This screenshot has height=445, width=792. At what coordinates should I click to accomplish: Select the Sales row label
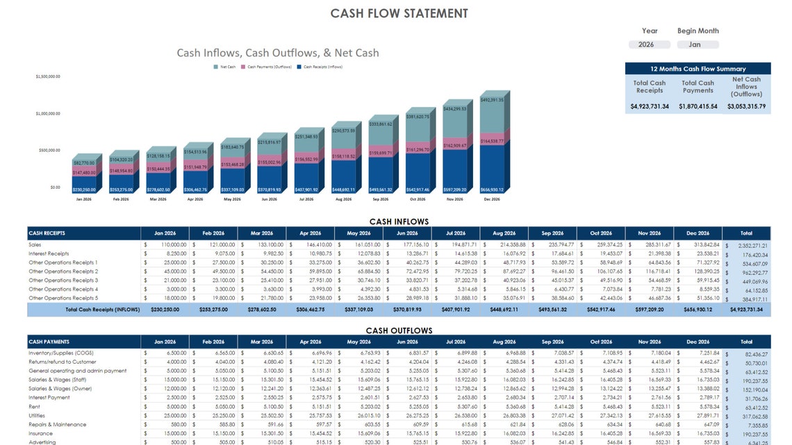pyautogui.click(x=33, y=244)
